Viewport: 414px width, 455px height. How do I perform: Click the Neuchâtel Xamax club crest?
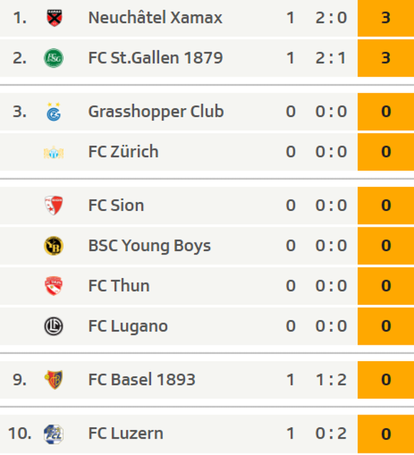click(54, 18)
